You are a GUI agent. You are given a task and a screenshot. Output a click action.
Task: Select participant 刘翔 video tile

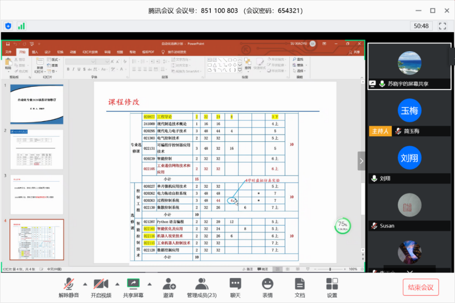pyautogui.click(x=408, y=161)
